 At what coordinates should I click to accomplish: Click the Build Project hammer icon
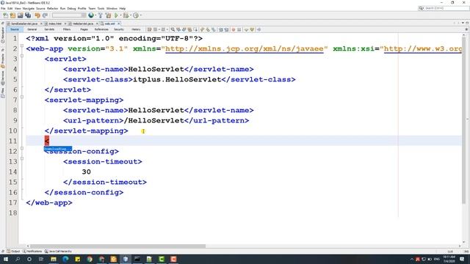(101, 15)
